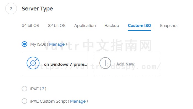The height and width of the screenshot is (109, 193).
Task: Select the Custom ISO tab
Action: 139,26
